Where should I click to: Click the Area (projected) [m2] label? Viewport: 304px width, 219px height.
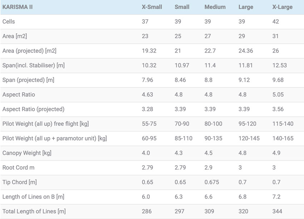pyautogui.click(x=29, y=51)
